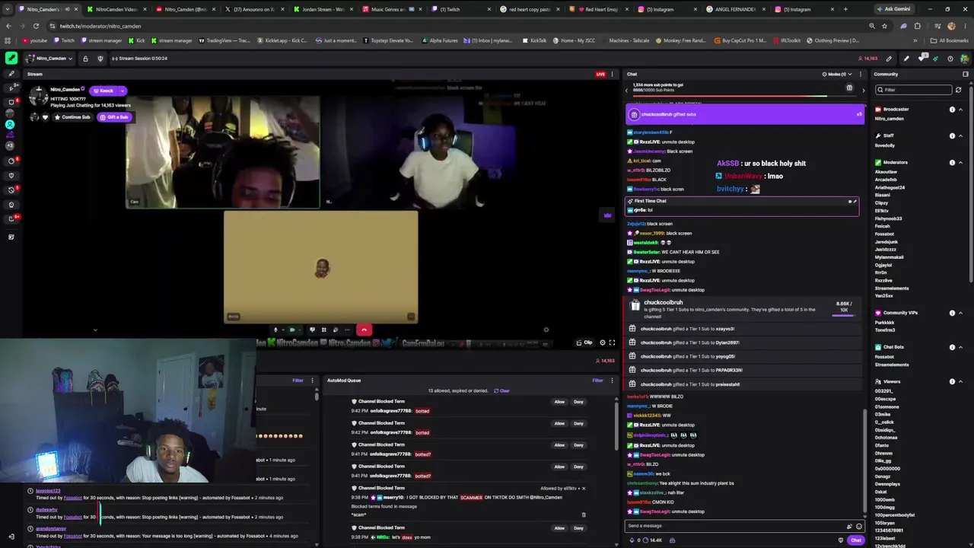The height and width of the screenshot is (548, 974).
Task: Select Fossabot under Chat Bots
Action: tap(884, 356)
